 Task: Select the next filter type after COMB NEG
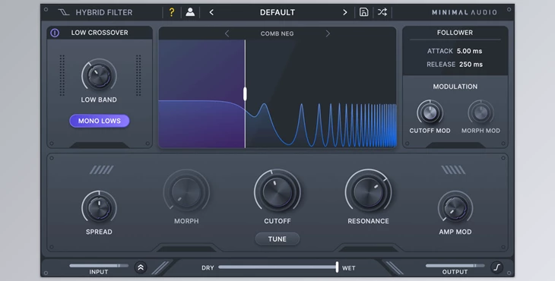328,33
